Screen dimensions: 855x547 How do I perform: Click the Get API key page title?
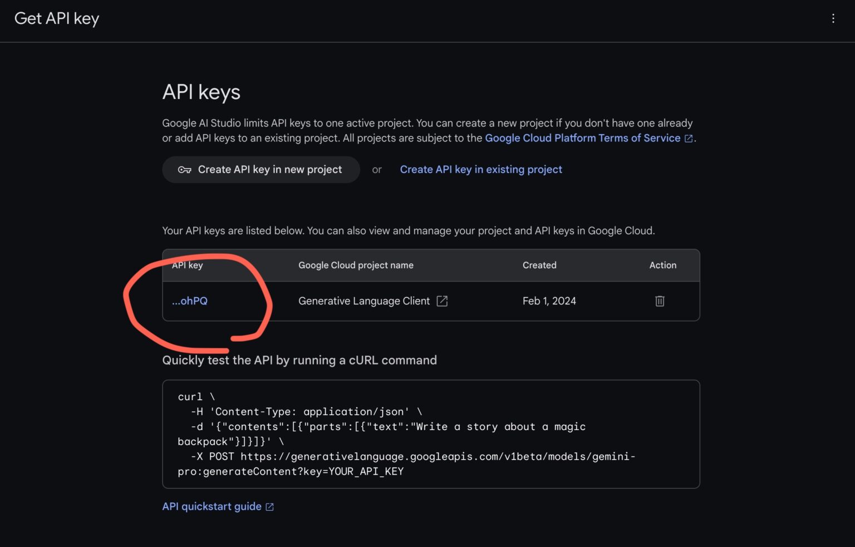(x=56, y=18)
